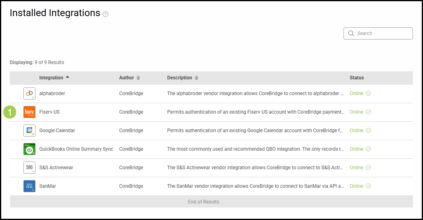Click Online status checkmark for alphabroder
Viewport: 423px width, 220px height.
pyautogui.click(x=368, y=93)
